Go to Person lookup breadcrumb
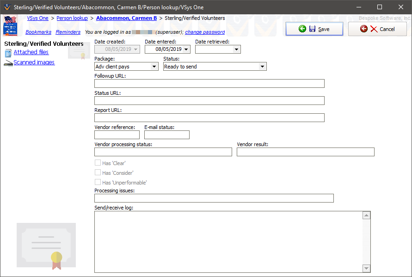412x277 pixels. click(73, 18)
